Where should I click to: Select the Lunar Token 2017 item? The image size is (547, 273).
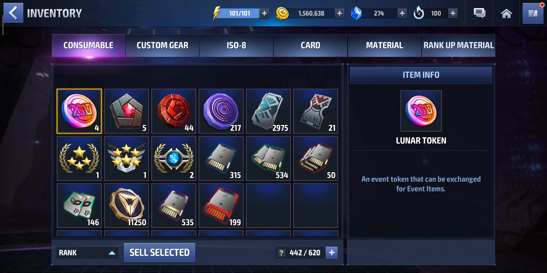pyautogui.click(x=79, y=111)
